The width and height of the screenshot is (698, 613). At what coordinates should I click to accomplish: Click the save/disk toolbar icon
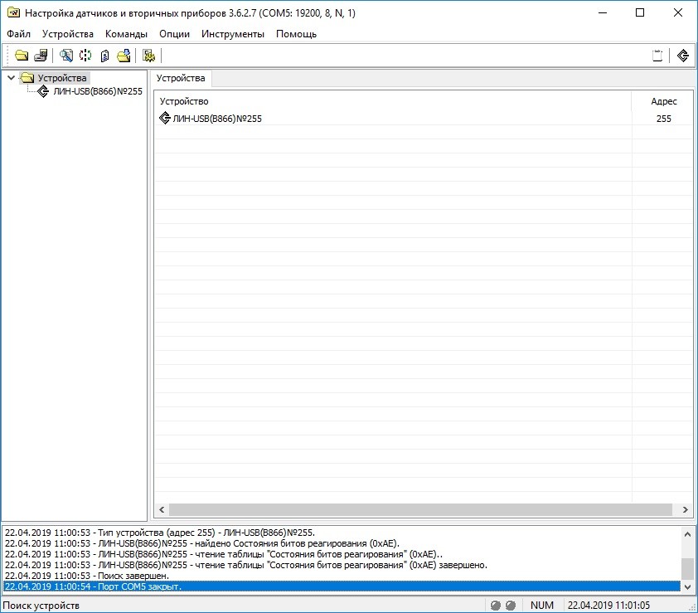pyautogui.click(x=41, y=56)
